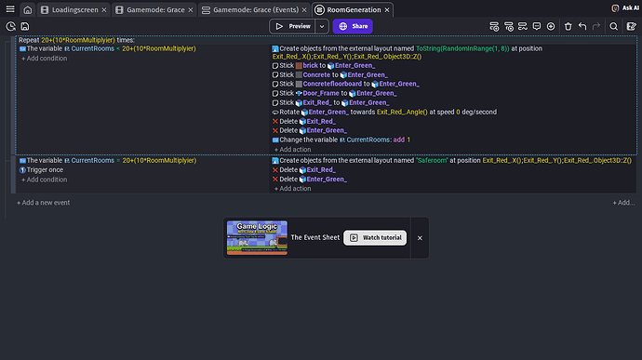
Task: Select Stick Door_Frame action
Action: (x=335, y=93)
